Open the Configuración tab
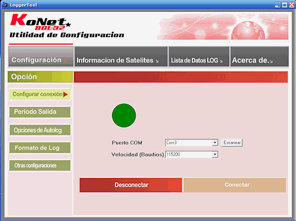296x221 pixels. [x=41, y=57]
